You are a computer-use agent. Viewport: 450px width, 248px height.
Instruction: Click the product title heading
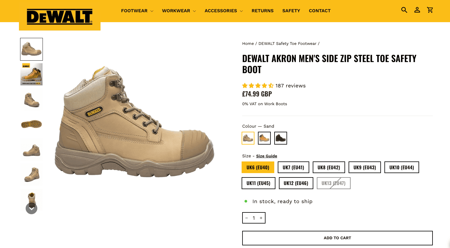[x=329, y=64]
